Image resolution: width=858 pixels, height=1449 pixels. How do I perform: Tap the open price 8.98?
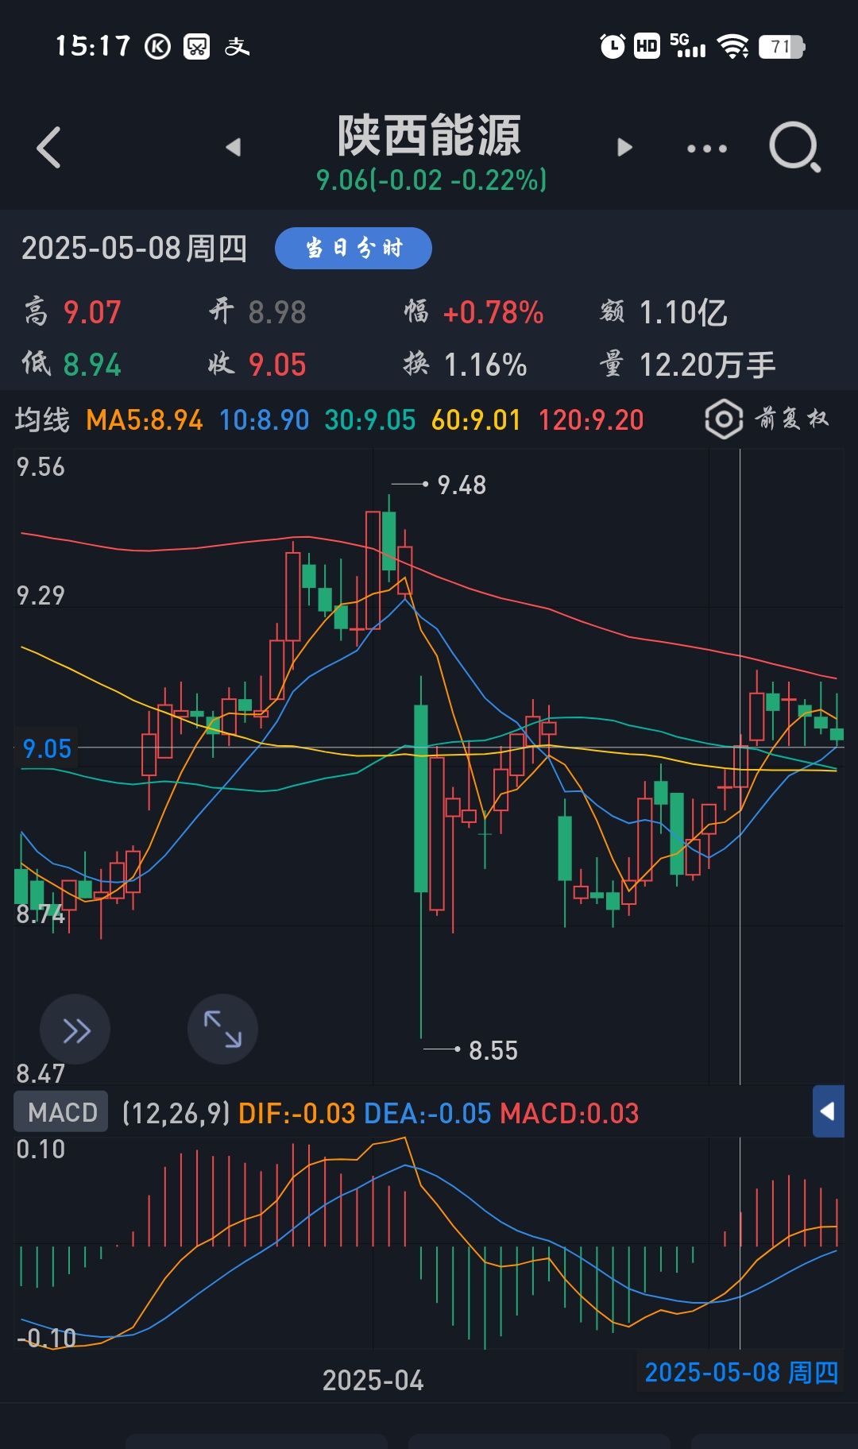[x=277, y=313]
